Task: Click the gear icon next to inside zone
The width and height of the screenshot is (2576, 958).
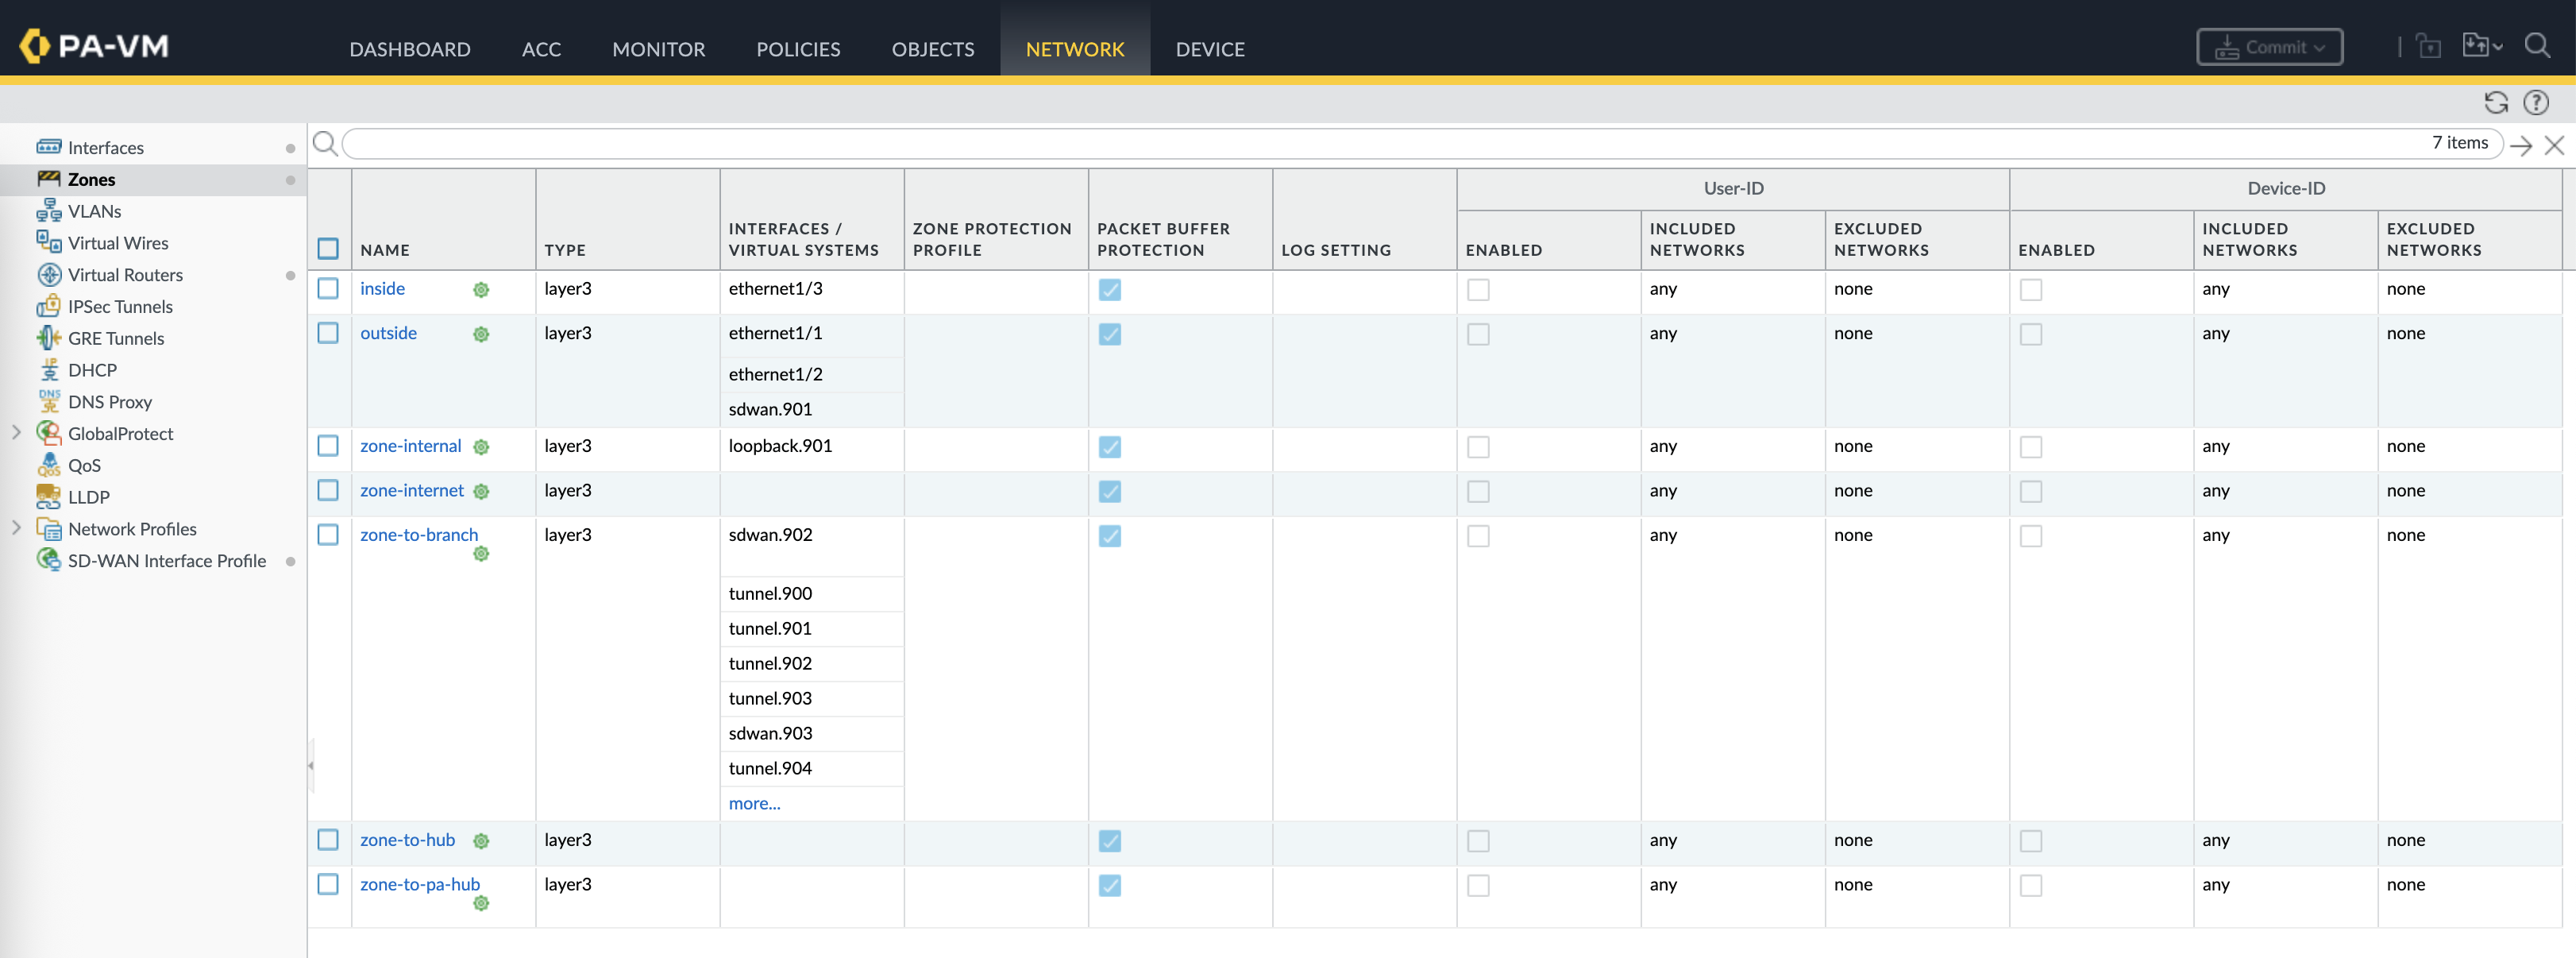Action: coord(481,290)
